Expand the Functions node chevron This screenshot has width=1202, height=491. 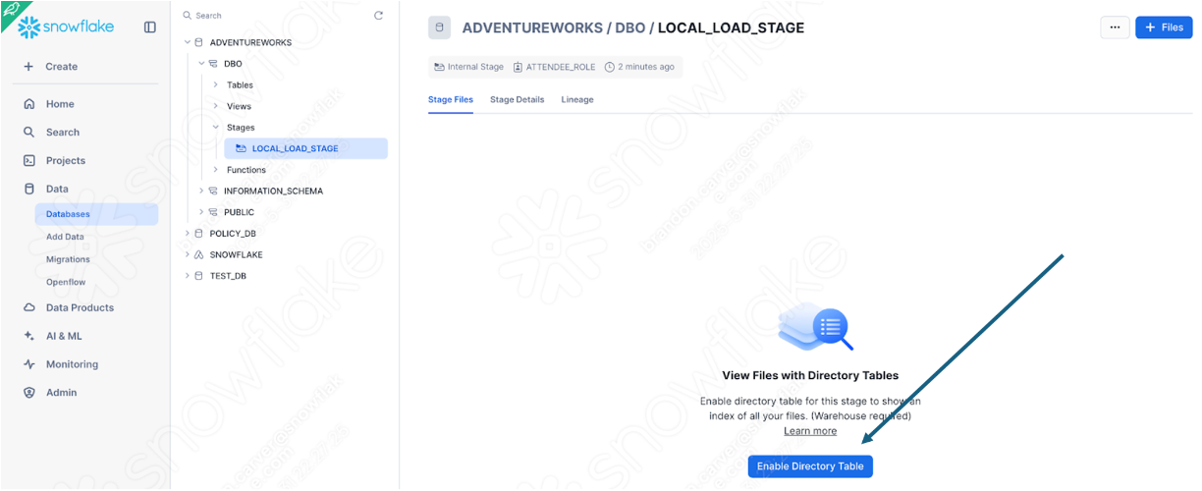click(216, 170)
